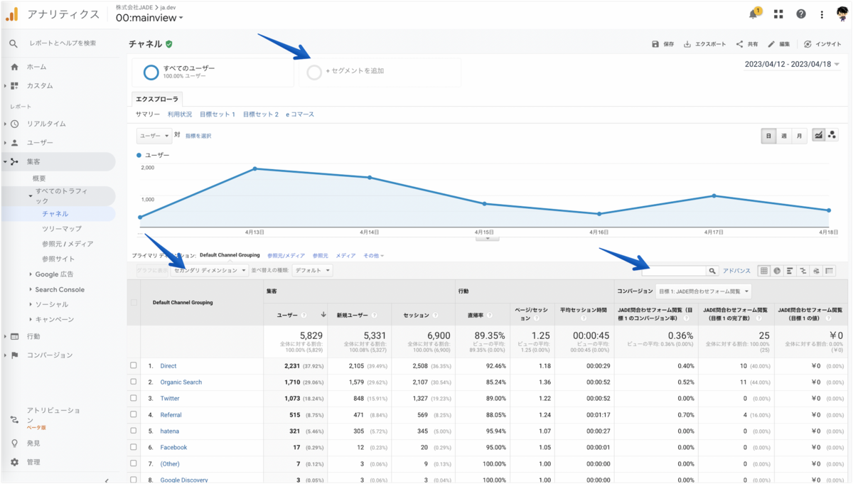Click the Organic Search channel link
The image size is (853, 484).
[x=181, y=382]
